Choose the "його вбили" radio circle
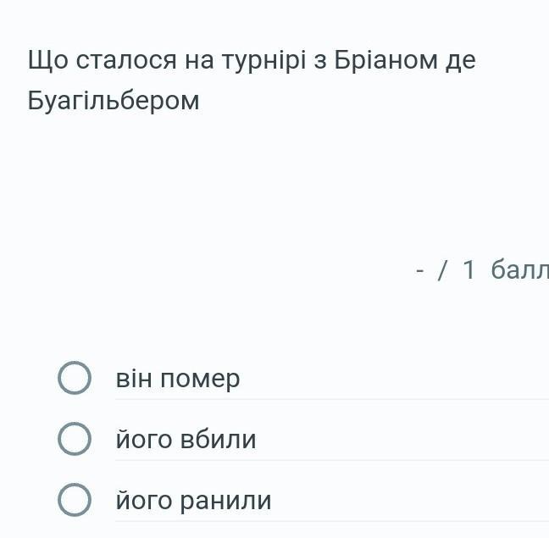This screenshot has width=549, height=538. [75, 440]
